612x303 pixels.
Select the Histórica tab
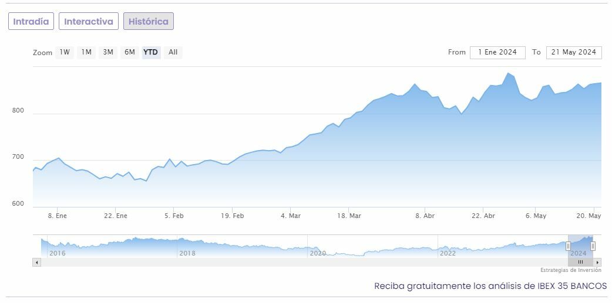(x=148, y=22)
